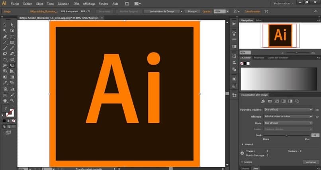This screenshot has width=321, height=170.
Task: Open the Navigation panel flyout menu
Action: click(x=318, y=20)
